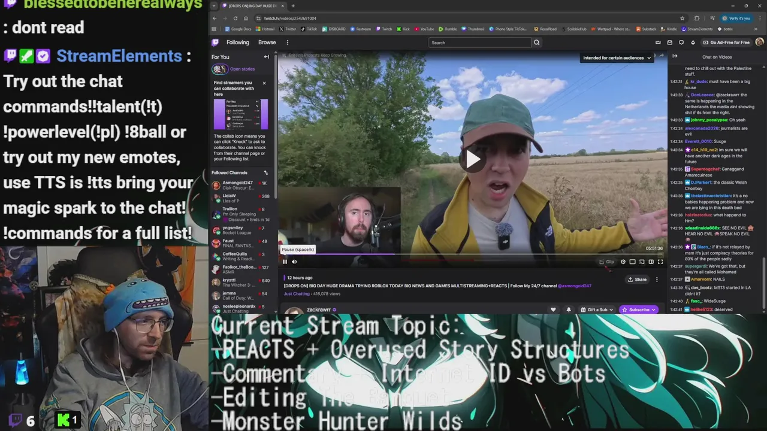Collapse the Chat on Videos panel

pyautogui.click(x=675, y=57)
